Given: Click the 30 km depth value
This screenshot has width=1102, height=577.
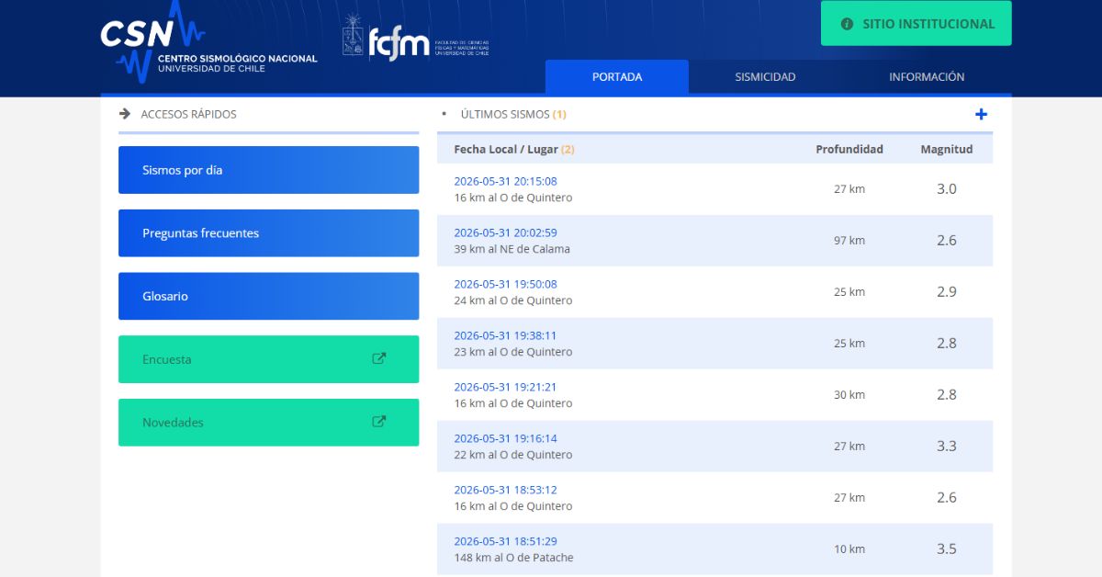Looking at the screenshot, I should tap(849, 395).
